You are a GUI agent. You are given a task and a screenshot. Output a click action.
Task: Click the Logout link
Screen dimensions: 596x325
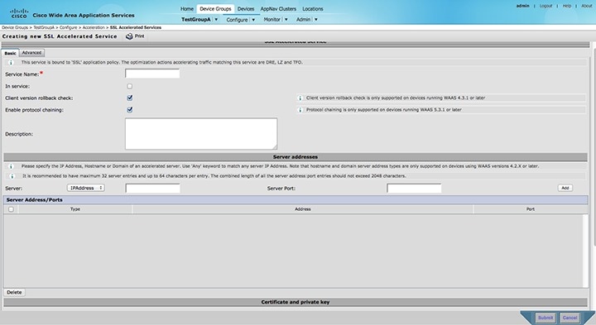coord(546,6)
